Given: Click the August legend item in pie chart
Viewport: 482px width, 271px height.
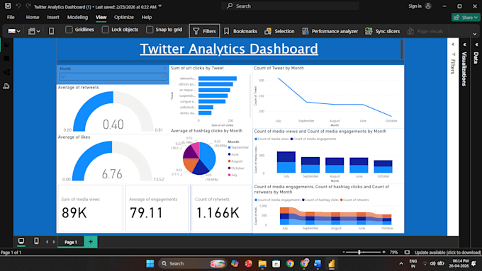Looking at the screenshot, I should (235, 161).
